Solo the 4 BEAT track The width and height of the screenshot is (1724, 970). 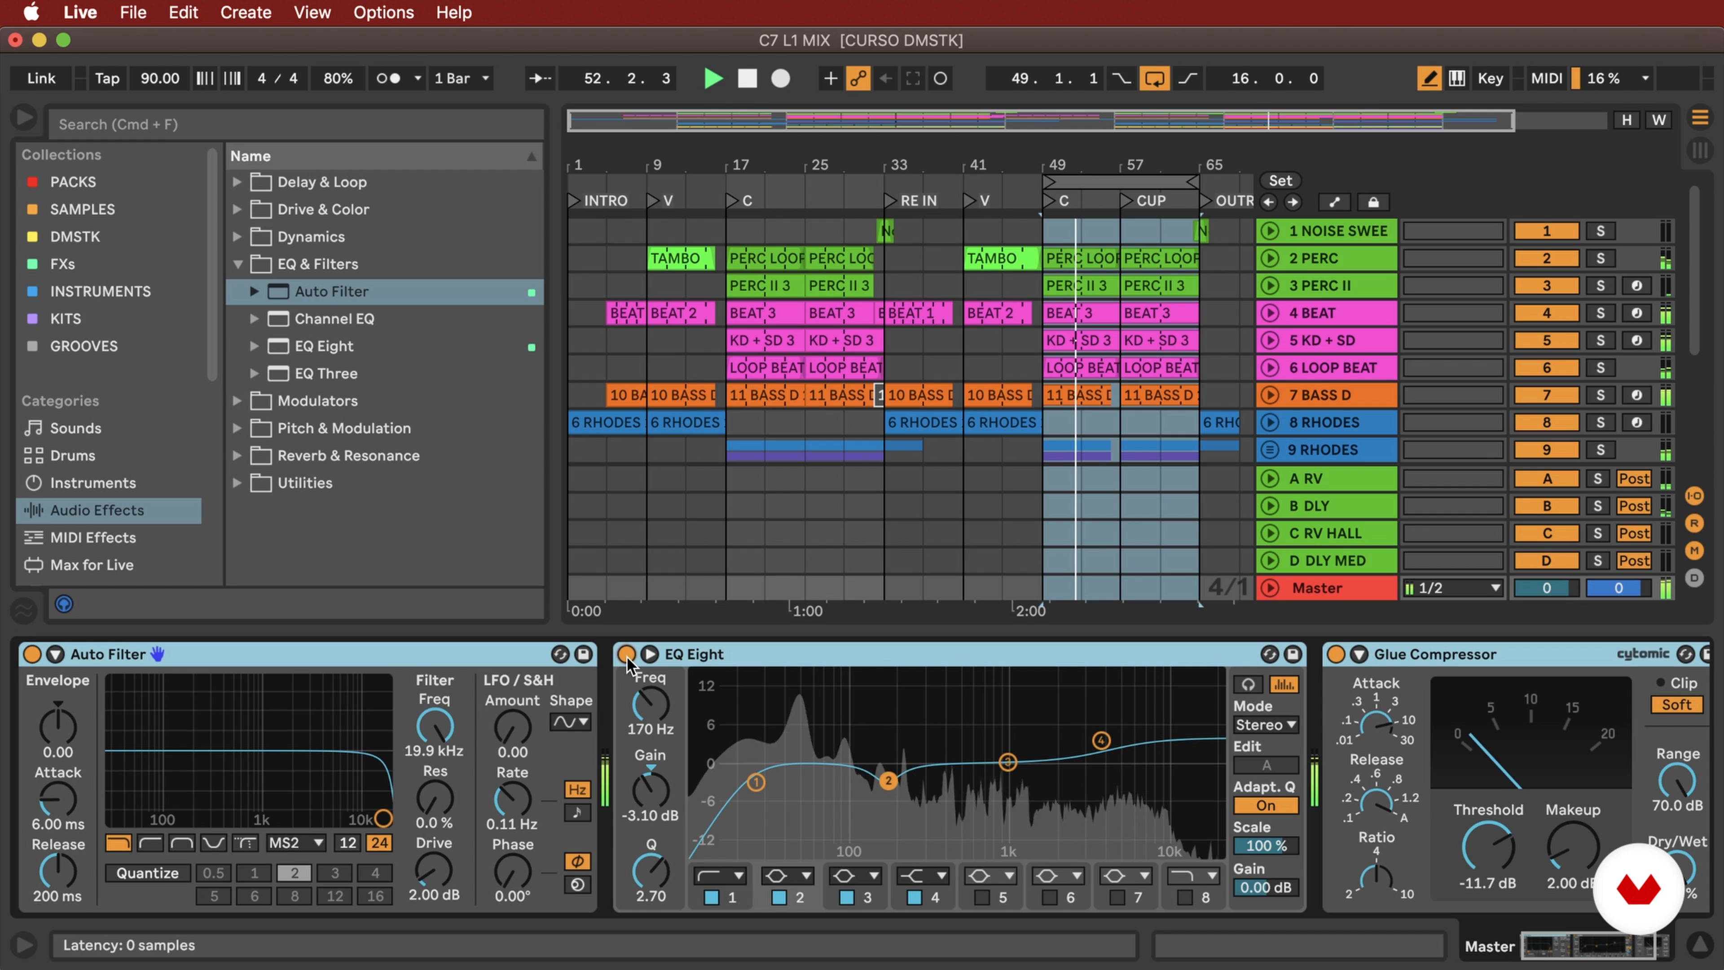click(x=1600, y=313)
